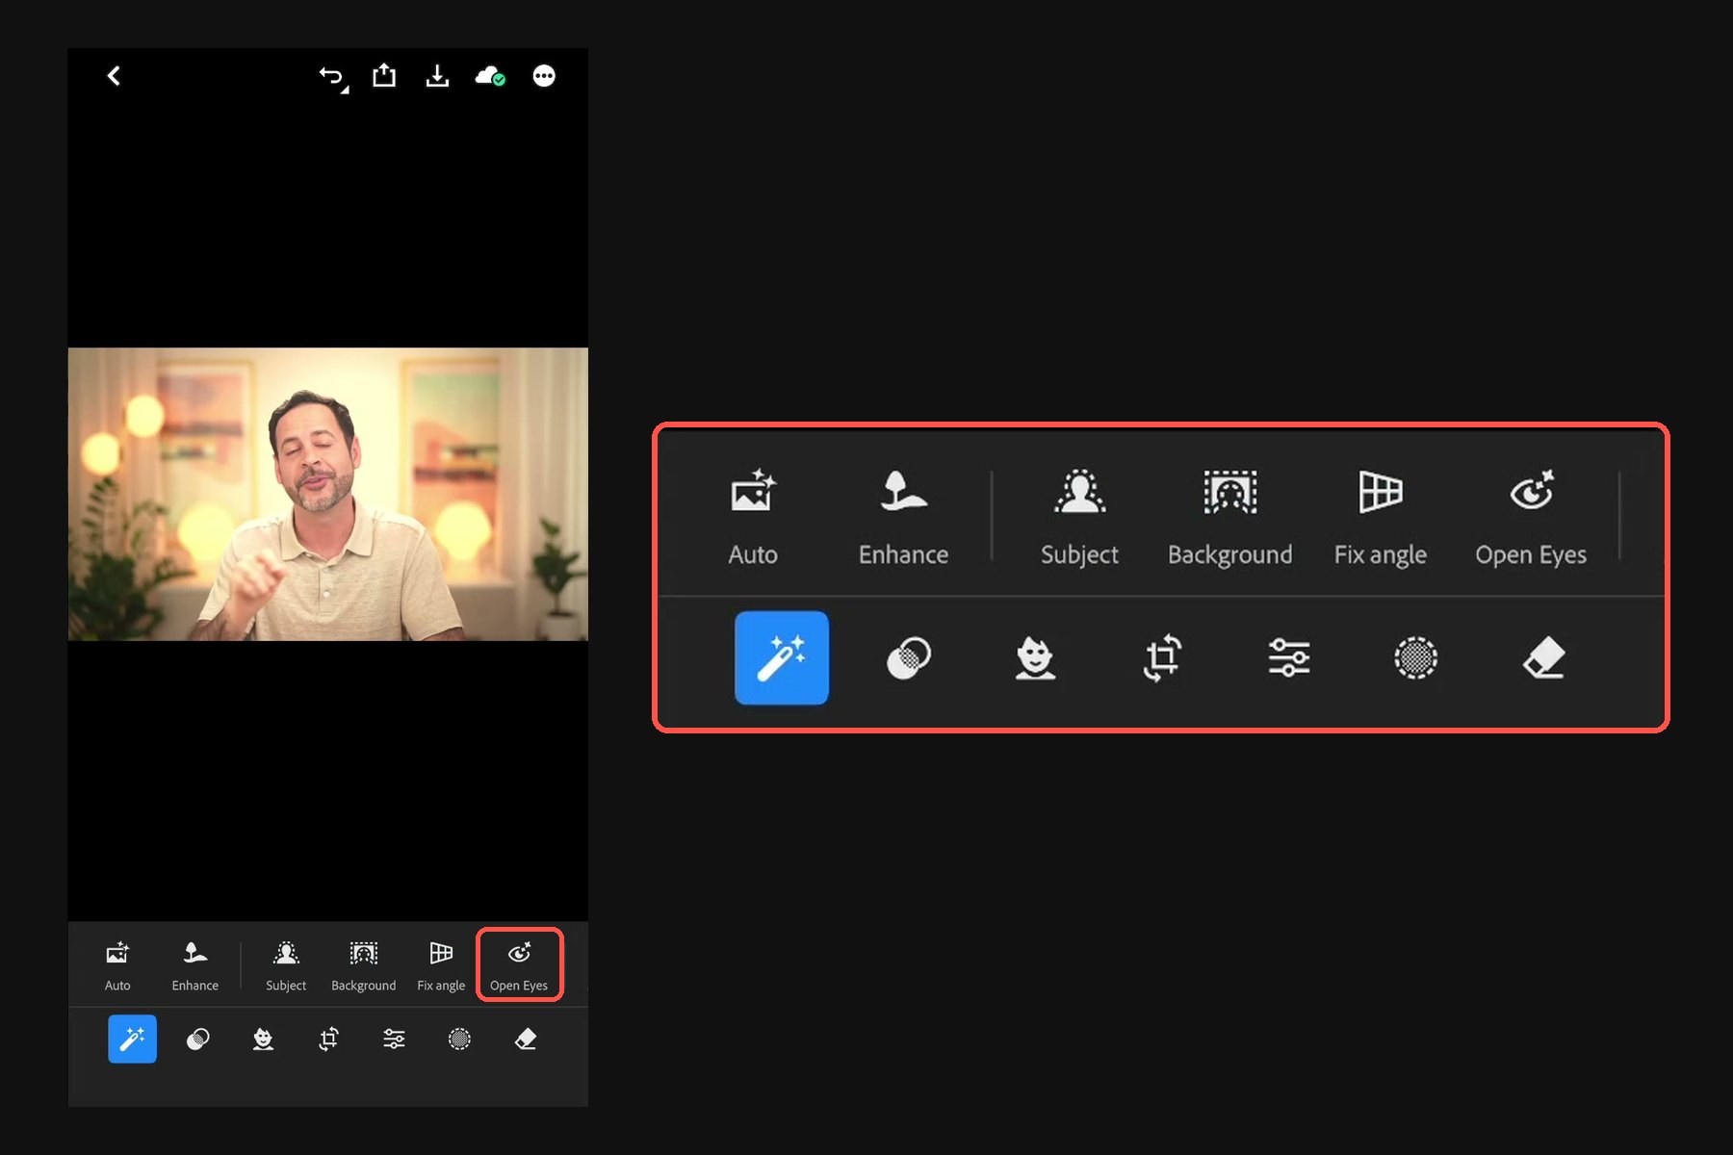Choose Background in the enlarged toolbar view

click(1230, 518)
